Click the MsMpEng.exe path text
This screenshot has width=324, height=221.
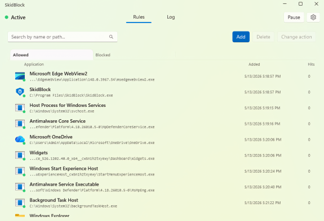92,190
